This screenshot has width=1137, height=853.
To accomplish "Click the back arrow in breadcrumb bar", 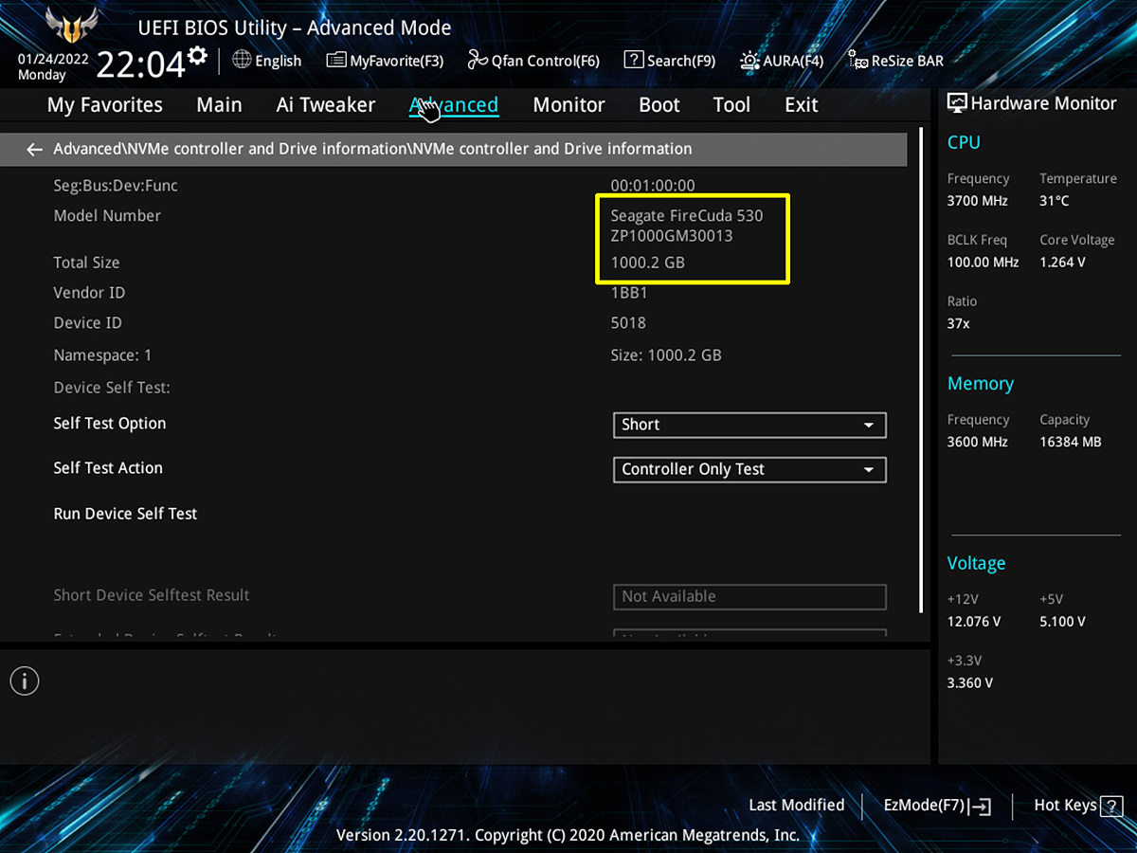I will tap(35, 149).
